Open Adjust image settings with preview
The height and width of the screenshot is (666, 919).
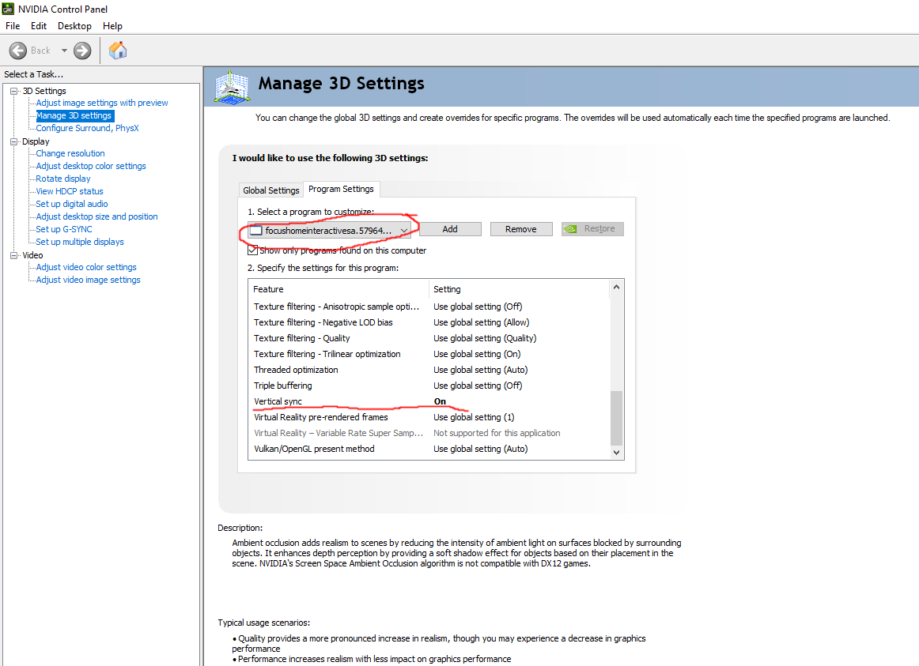pos(102,103)
